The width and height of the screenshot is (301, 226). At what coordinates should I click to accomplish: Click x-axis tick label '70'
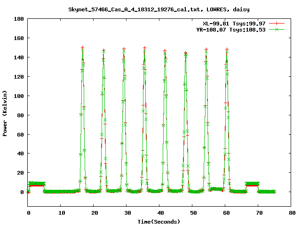click(x=259, y=213)
